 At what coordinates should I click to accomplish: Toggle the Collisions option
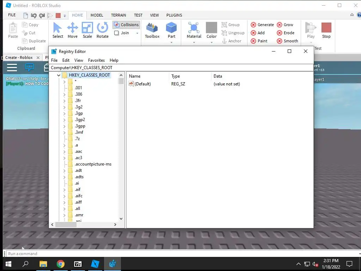click(126, 25)
